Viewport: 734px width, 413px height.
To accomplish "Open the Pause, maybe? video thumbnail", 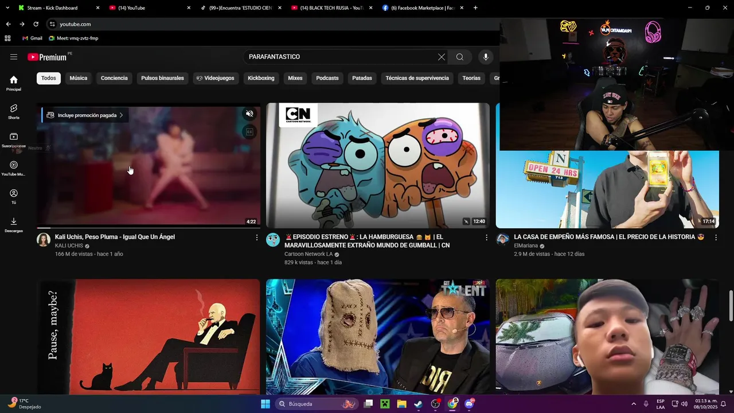I will click(149, 337).
